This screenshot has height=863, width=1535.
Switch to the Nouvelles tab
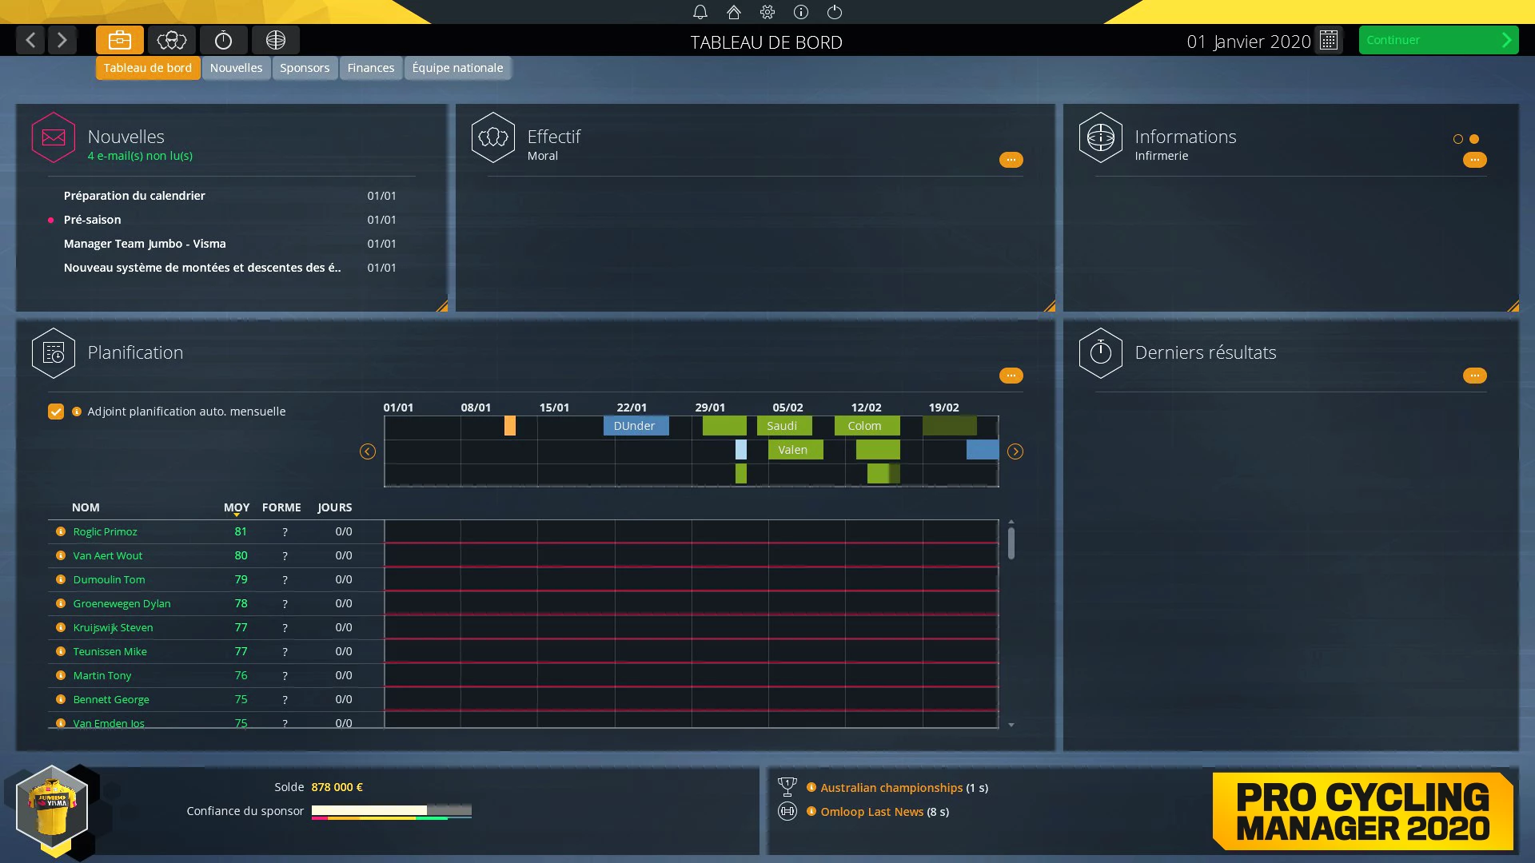(236, 68)
